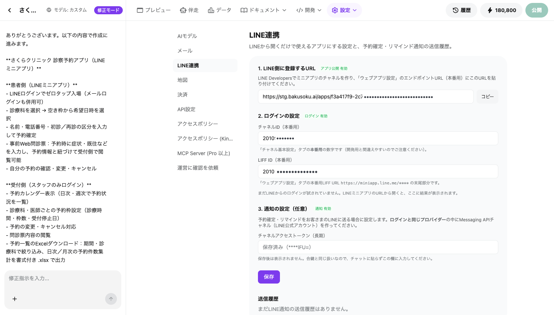
Task: Open the データ tab
Action: (219, 10)
